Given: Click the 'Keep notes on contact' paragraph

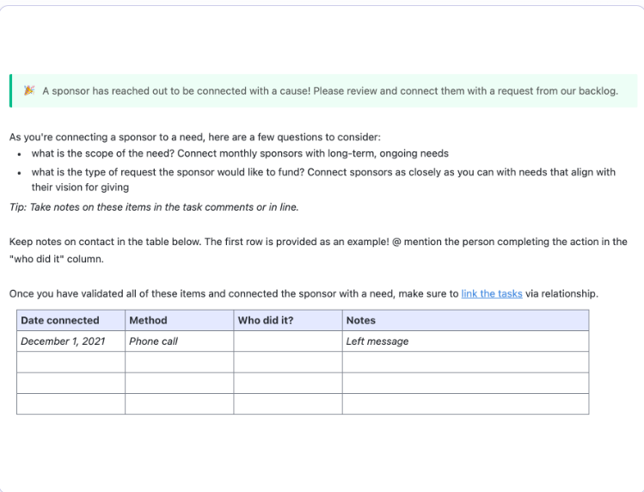Looking at the screenshot, I should (x=318, y=250).
